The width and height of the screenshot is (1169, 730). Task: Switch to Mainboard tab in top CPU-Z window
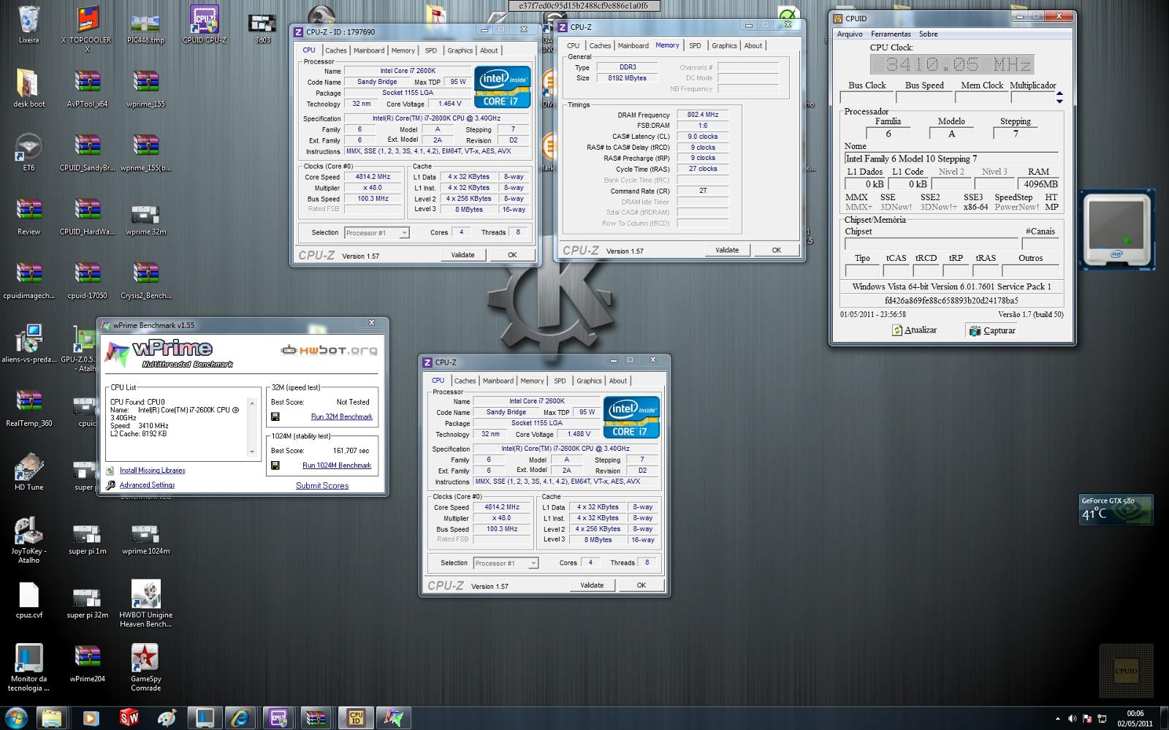(x=369, y=50)
